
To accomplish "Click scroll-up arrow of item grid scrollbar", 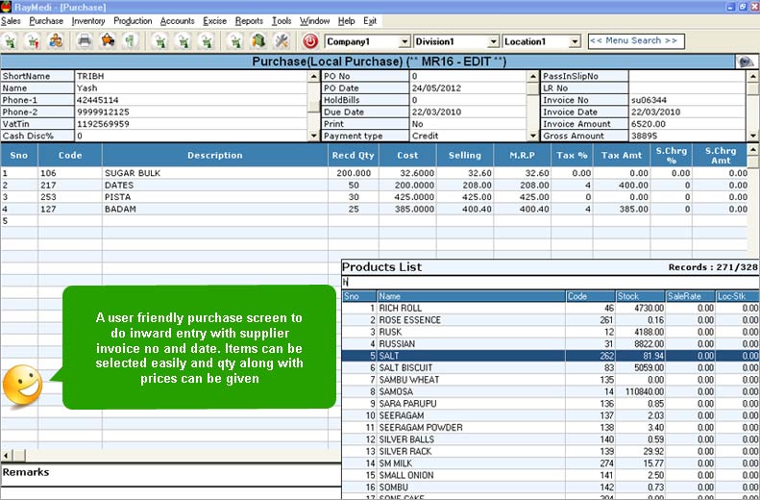I will tap(752, 149).
